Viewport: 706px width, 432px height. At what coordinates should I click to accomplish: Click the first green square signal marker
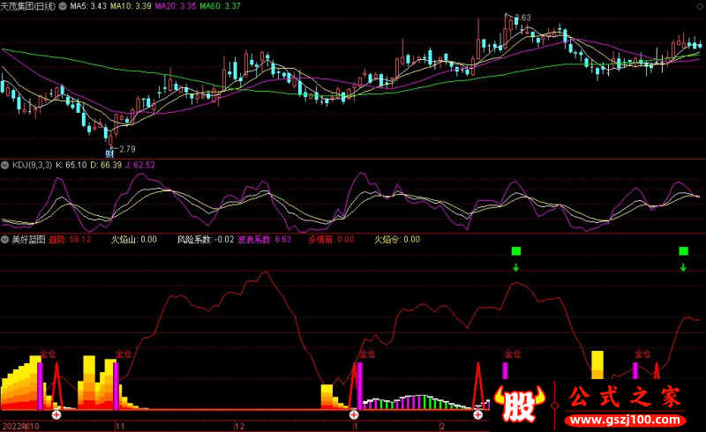coord(516,251)
